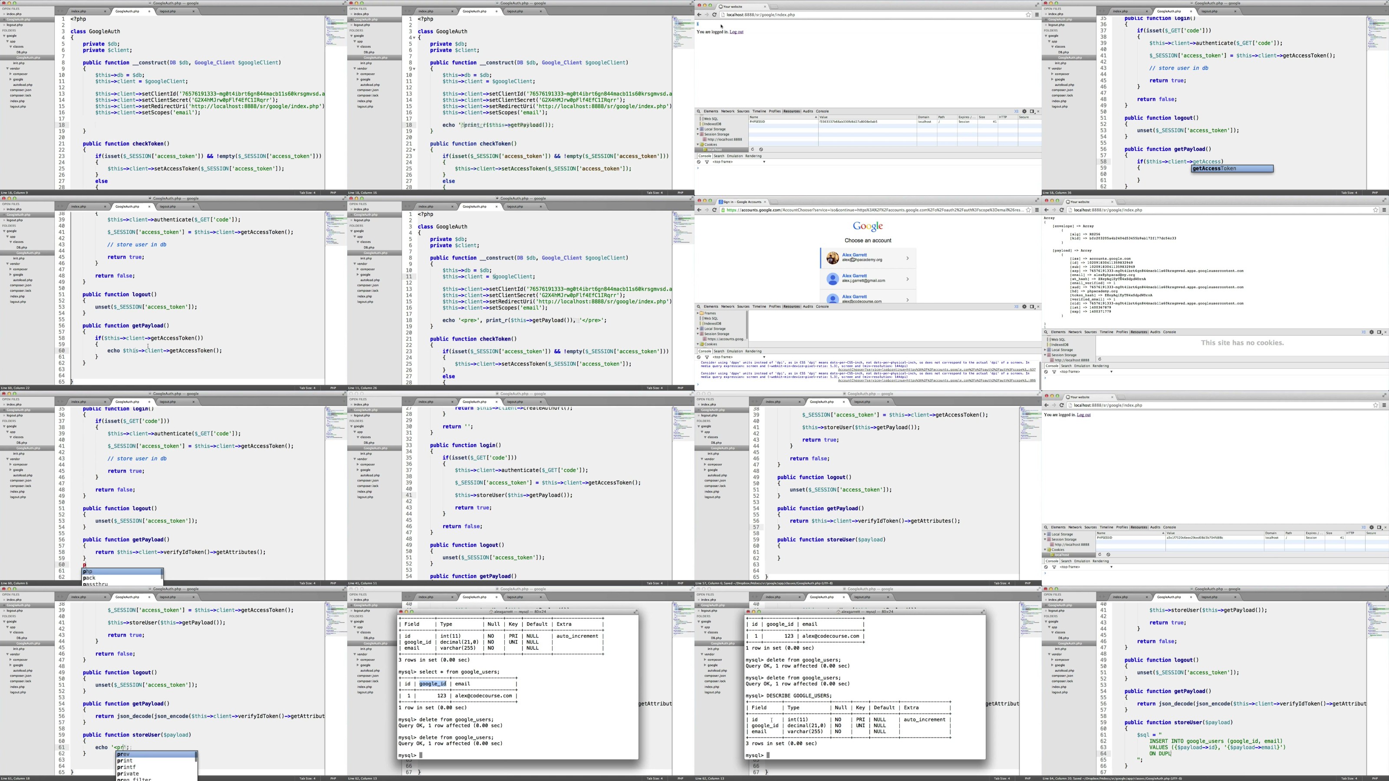The height and width of the screenshot is (781, 1389).
Task: Go back in the Array output browser window
Action: (1047, 210)
